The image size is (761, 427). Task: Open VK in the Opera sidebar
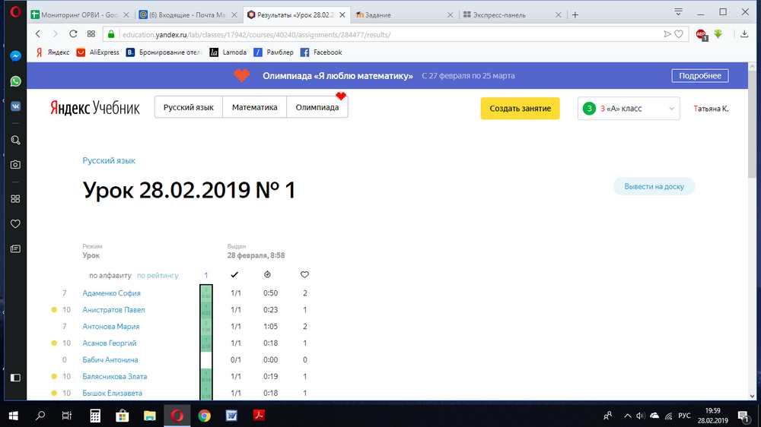pyautogui.click(x=15, y=106)
